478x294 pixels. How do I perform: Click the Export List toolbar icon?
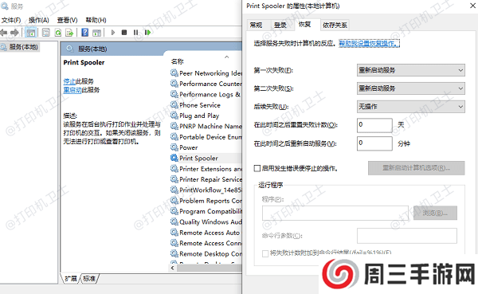(69, 33)
